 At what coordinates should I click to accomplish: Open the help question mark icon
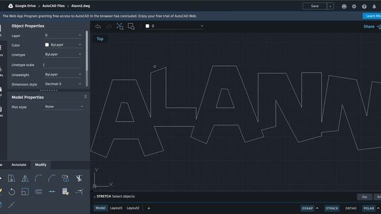point(364,7)
